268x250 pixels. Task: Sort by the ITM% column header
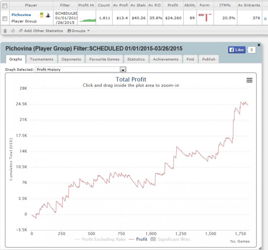(x=225, y=5)
